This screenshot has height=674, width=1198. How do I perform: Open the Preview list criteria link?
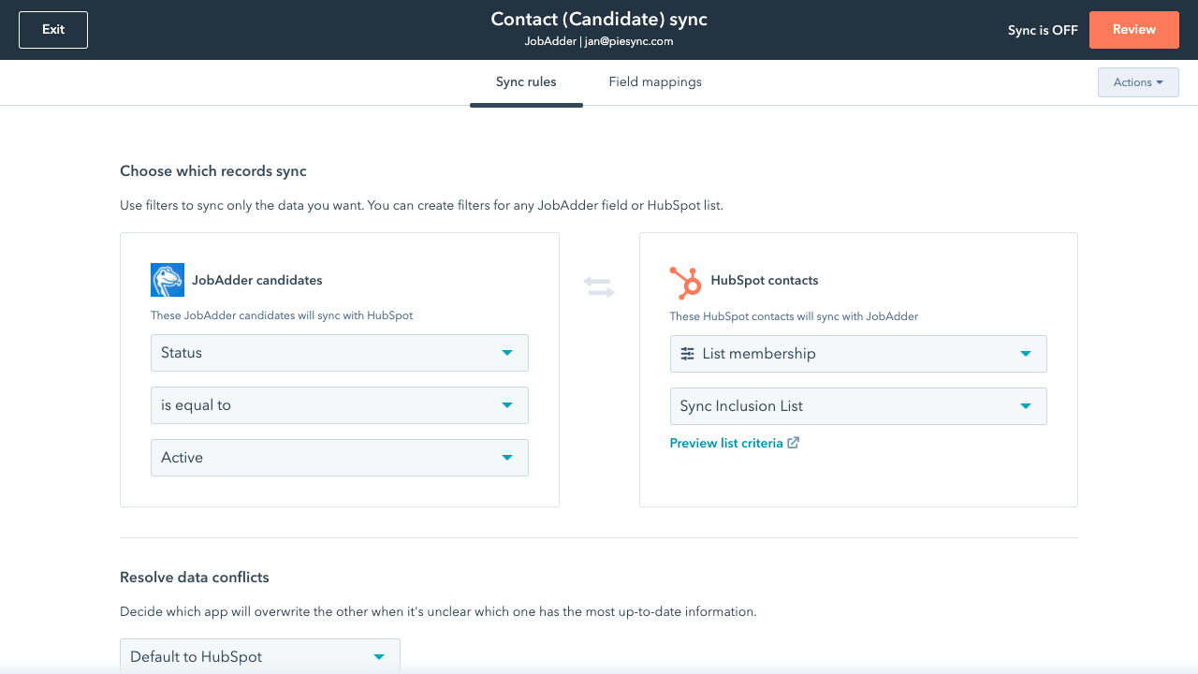pyautogui.click(x=726, y=443)
